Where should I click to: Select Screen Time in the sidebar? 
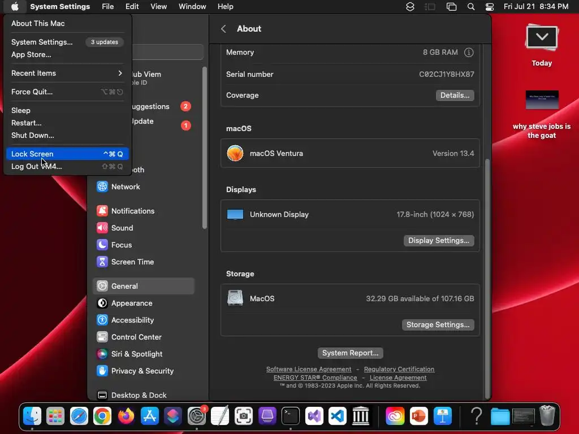pos(144,262)
